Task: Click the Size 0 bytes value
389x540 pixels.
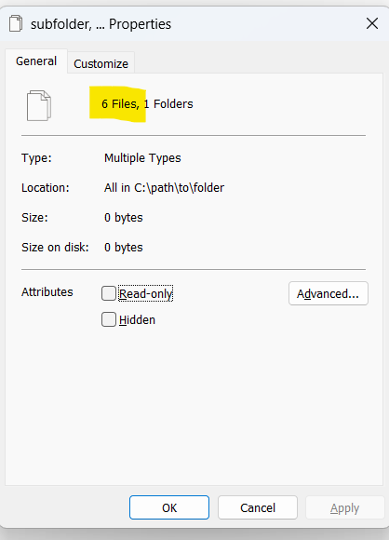Action: click(x=124, y=218)
